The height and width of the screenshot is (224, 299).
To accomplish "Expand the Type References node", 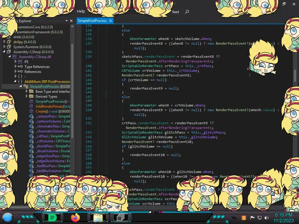I will coord(15,66).
